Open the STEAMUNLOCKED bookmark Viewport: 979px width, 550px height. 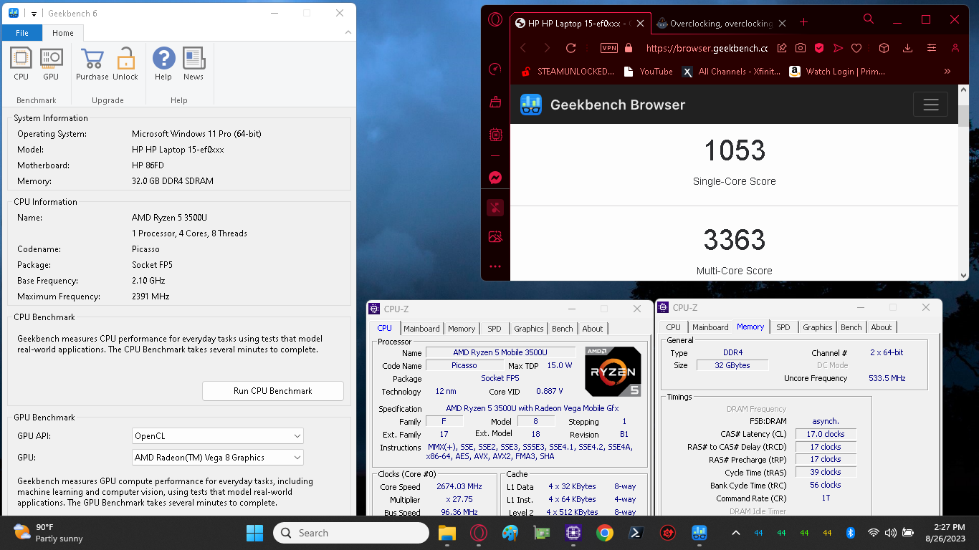pyautogui.click(x=567, y=72)
